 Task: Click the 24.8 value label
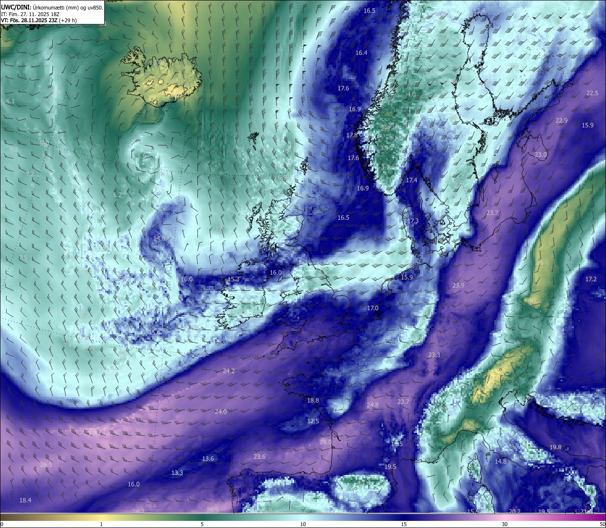coord(373,405)
